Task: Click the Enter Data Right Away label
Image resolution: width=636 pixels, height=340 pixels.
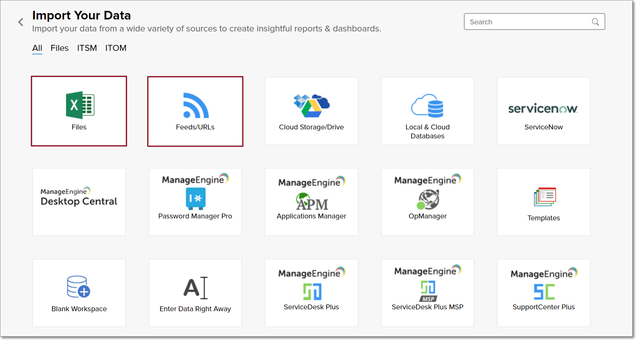Action: [195, 309]
